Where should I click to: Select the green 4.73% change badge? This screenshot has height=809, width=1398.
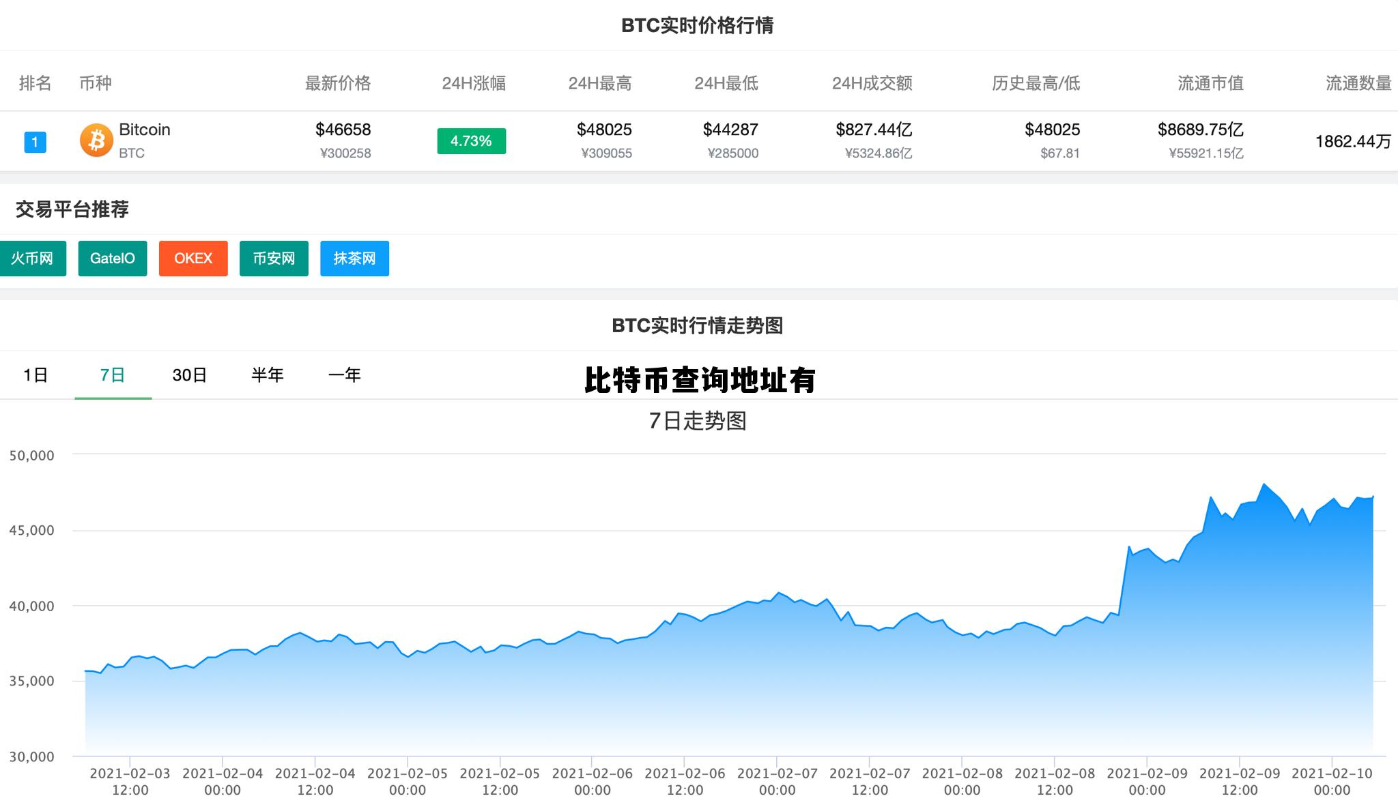(470, 141)
